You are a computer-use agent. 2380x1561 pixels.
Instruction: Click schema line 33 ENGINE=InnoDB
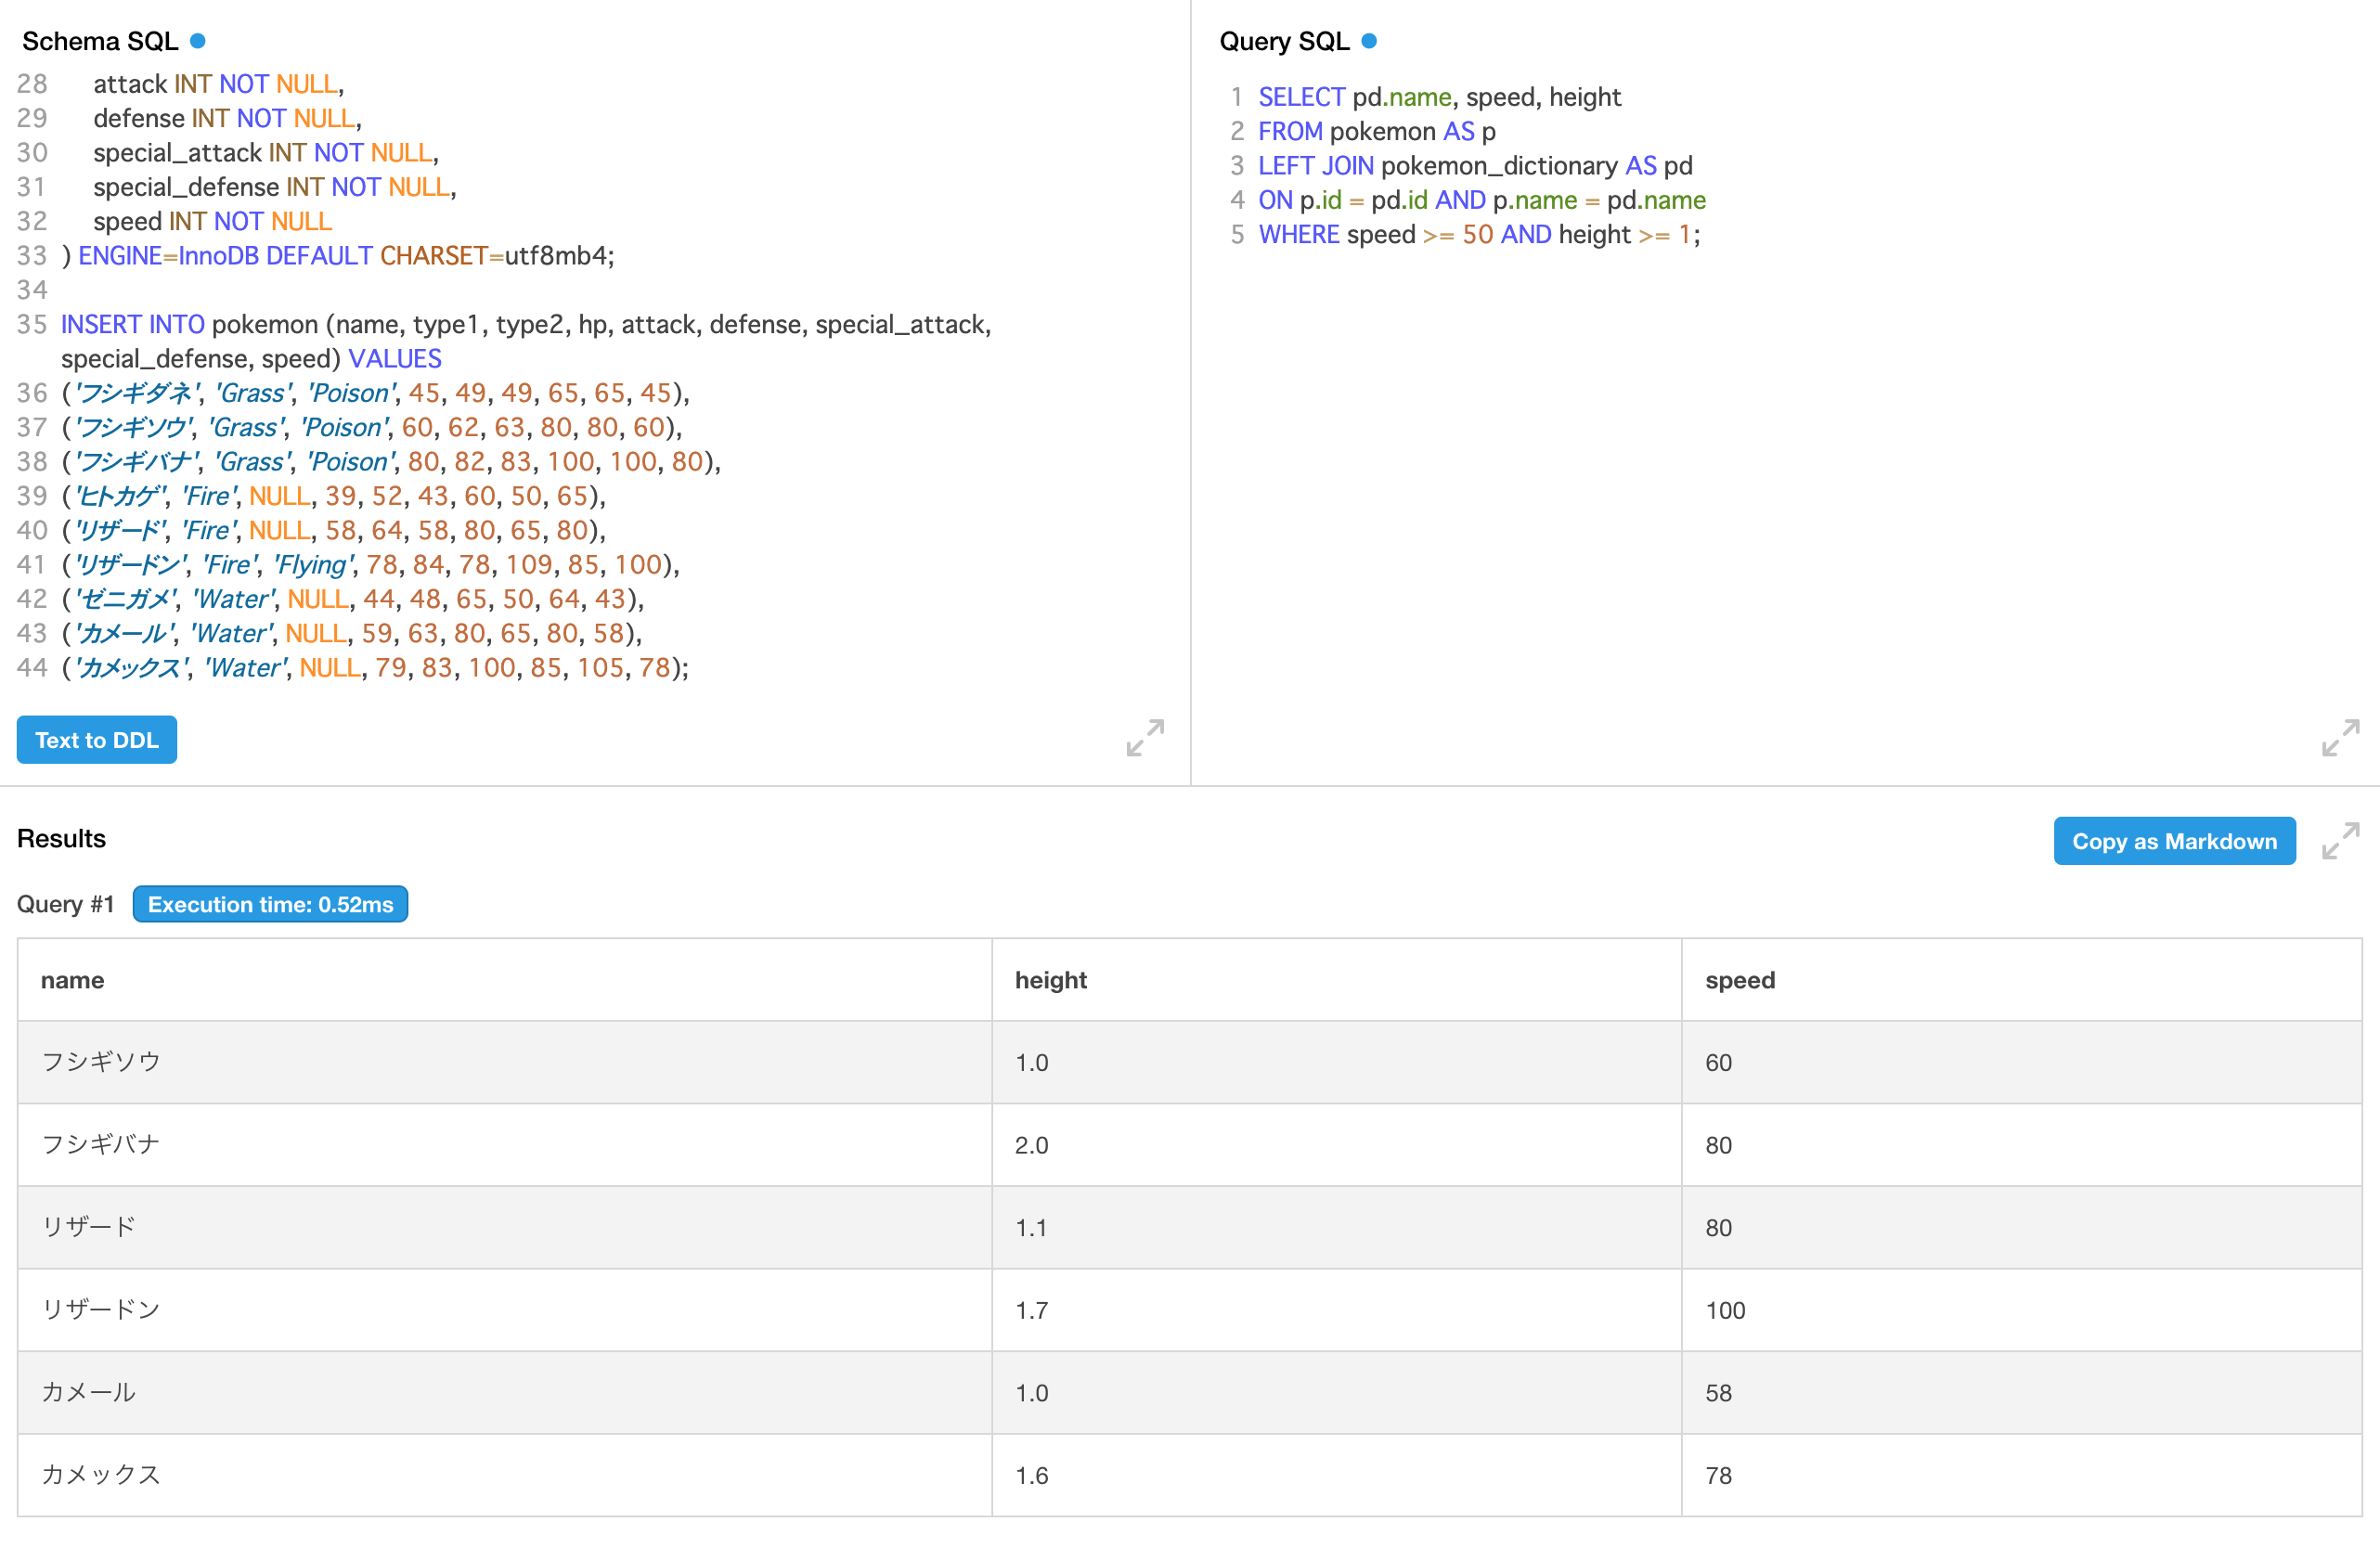tap(338, 256)
